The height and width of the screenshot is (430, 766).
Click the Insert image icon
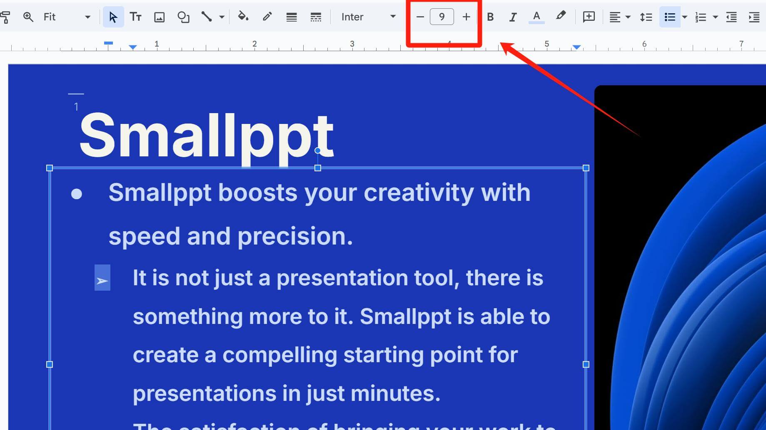pyautogui.click(x=159, y=17)
